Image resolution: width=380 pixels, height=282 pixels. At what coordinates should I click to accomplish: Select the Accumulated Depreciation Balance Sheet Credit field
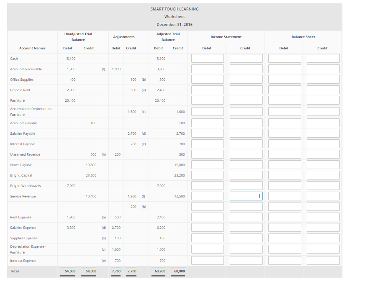click(322, 111)
